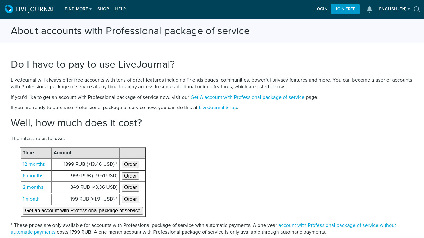This screenshot has width=424, height=238.
Task: Click the Join Free button
Action: (x=345, y=9)
